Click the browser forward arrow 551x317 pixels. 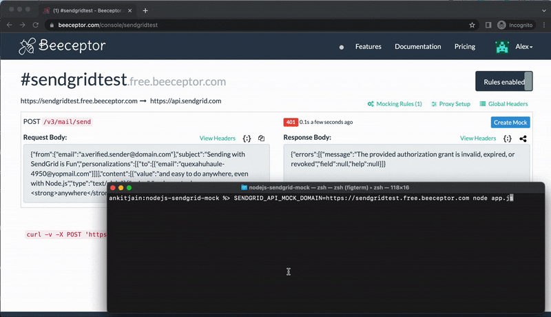[23, 25]
